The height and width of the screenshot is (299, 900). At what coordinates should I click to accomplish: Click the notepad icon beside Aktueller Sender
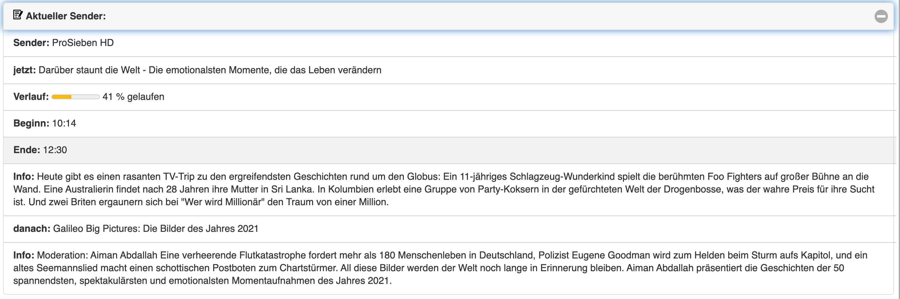[x=18, y=15]
